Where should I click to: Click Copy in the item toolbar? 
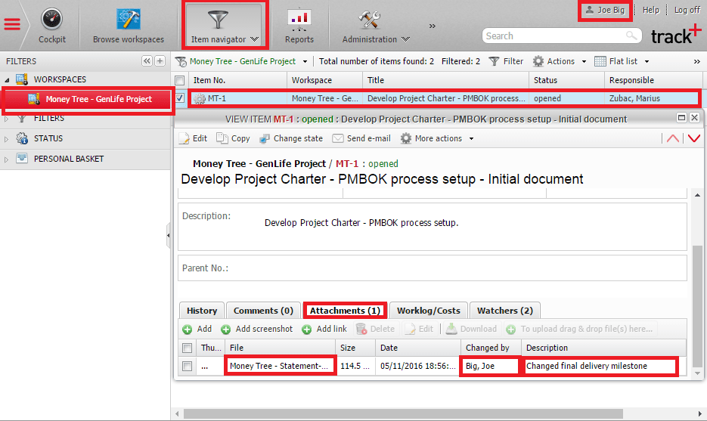(233, 138)
